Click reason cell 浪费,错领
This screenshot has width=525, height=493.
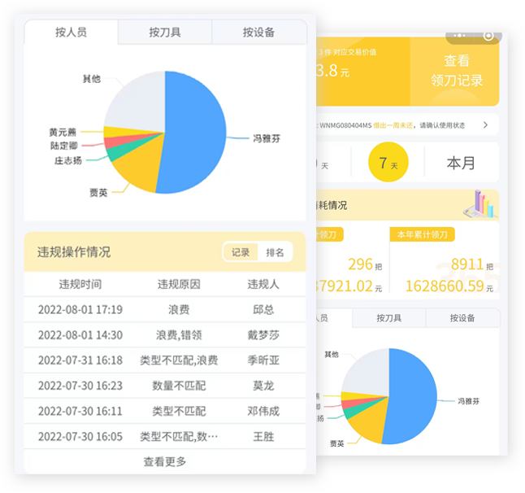click(179, 335)
